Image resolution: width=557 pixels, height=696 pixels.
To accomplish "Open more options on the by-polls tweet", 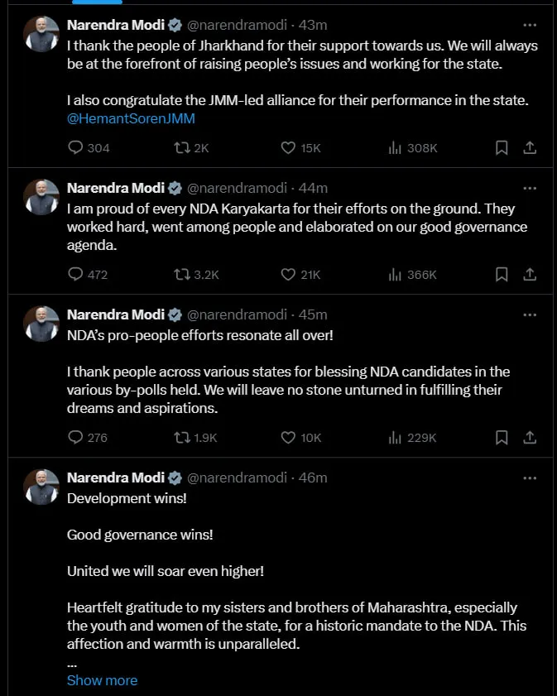I will (x=531, y=314).
